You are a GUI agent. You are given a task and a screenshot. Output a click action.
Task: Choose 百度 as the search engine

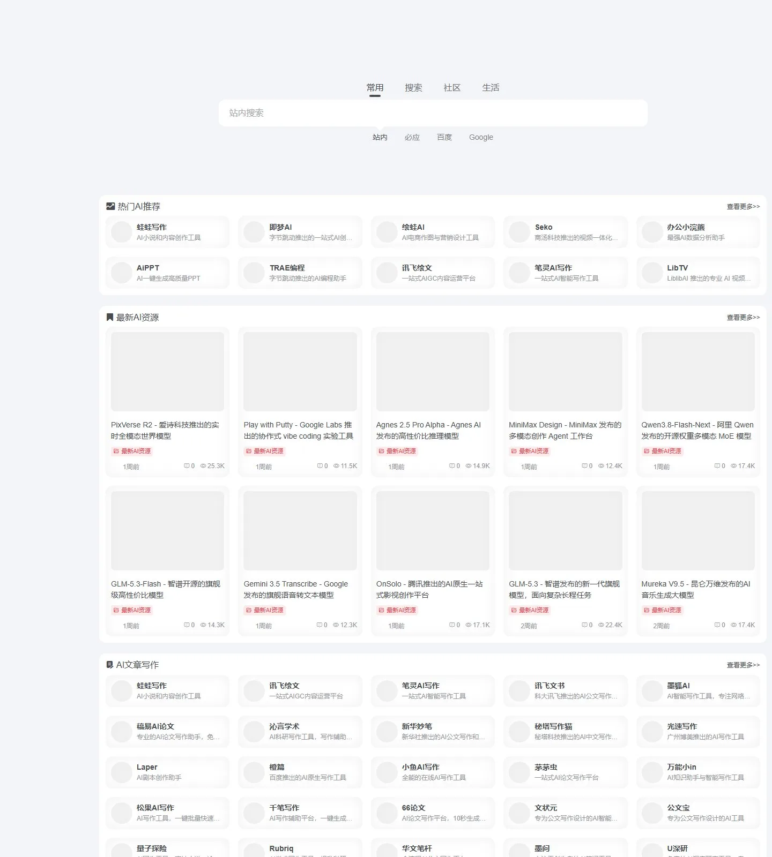click(x=444, y=137)
